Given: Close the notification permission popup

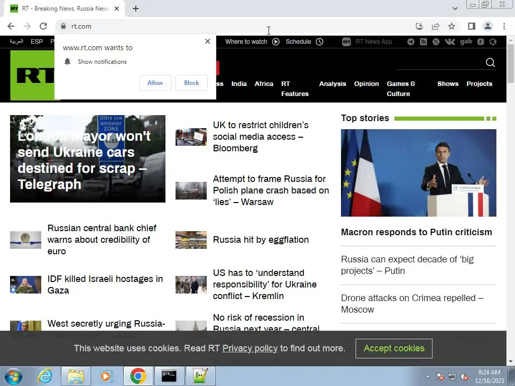Looking at the screenshot, I should (x=208, y=41).
